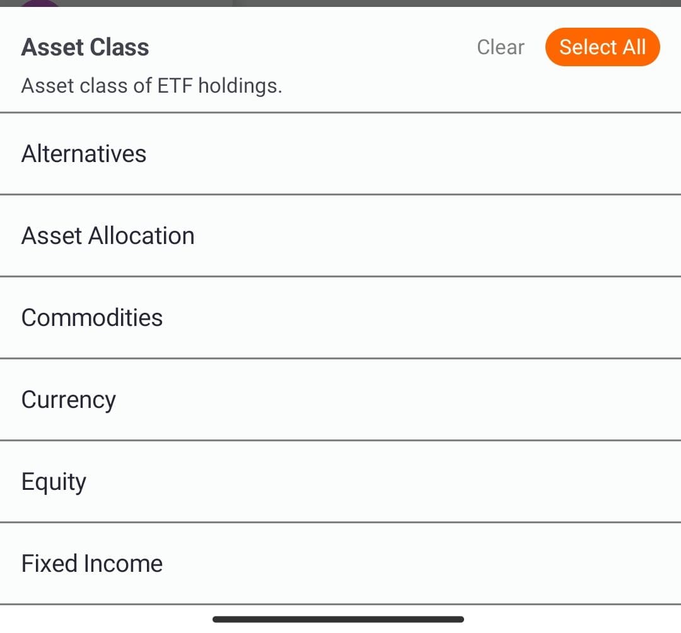Select the Alternatives asset class
The height and width of the screenshot is (633, 681).
(x=83, y=153)
